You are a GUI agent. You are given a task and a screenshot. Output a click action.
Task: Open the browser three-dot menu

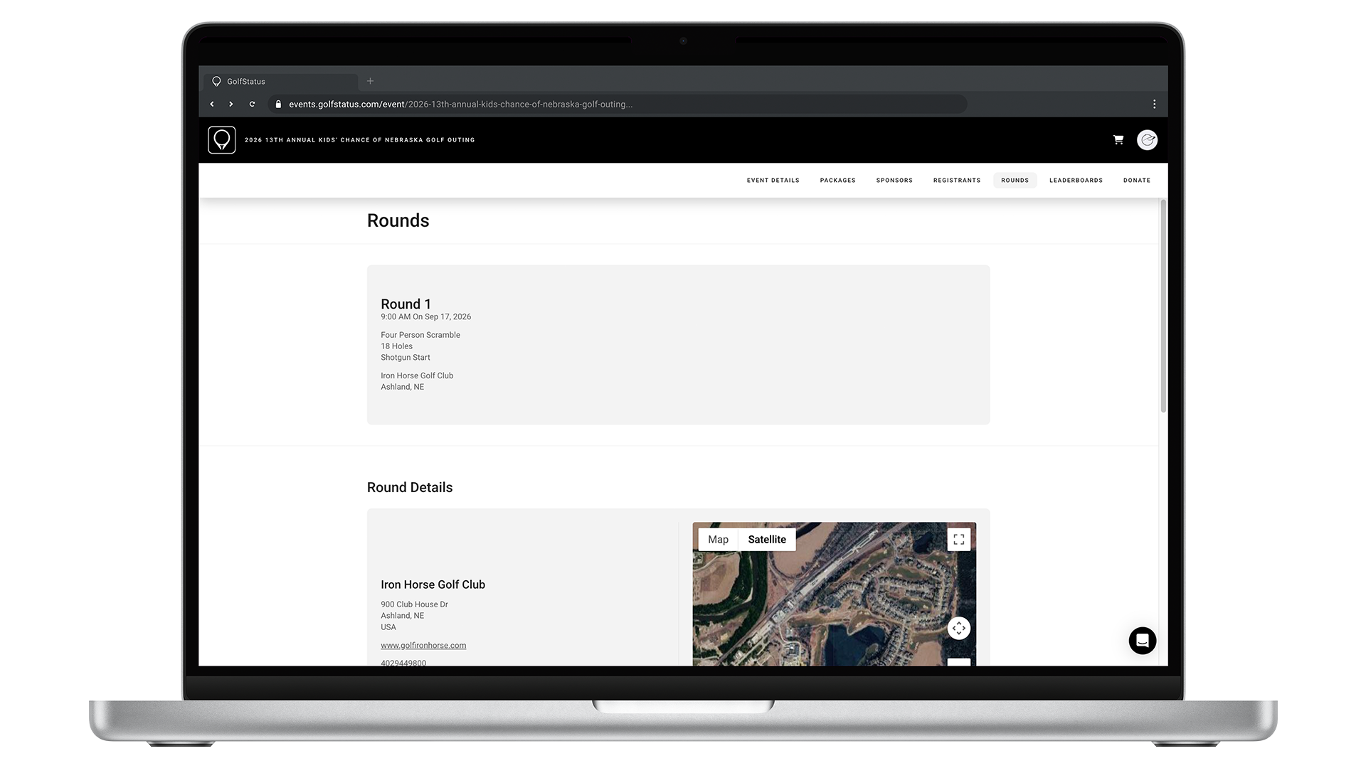tap(1154, 104)
